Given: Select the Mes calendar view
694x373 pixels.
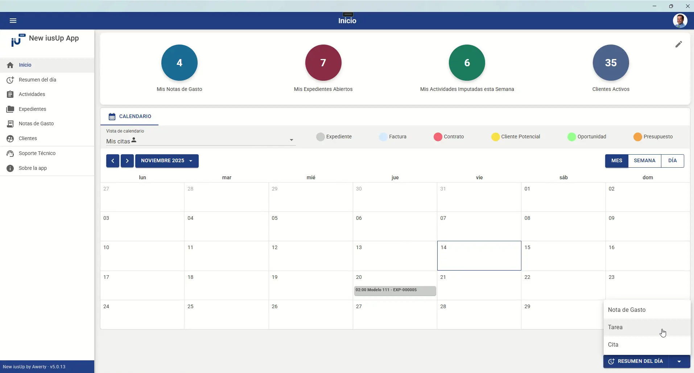Looking at the screenshot, I should 616,161.
